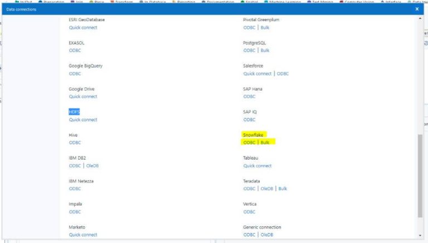Screen dimensions: 428x243
Task: Switch to Machine Learning tool tab
Action: (284, 2)
